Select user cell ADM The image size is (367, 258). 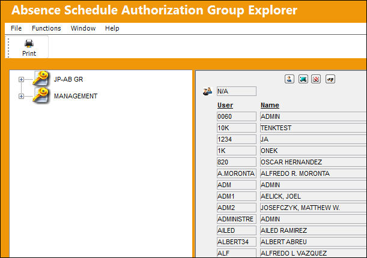click(237, 185)
